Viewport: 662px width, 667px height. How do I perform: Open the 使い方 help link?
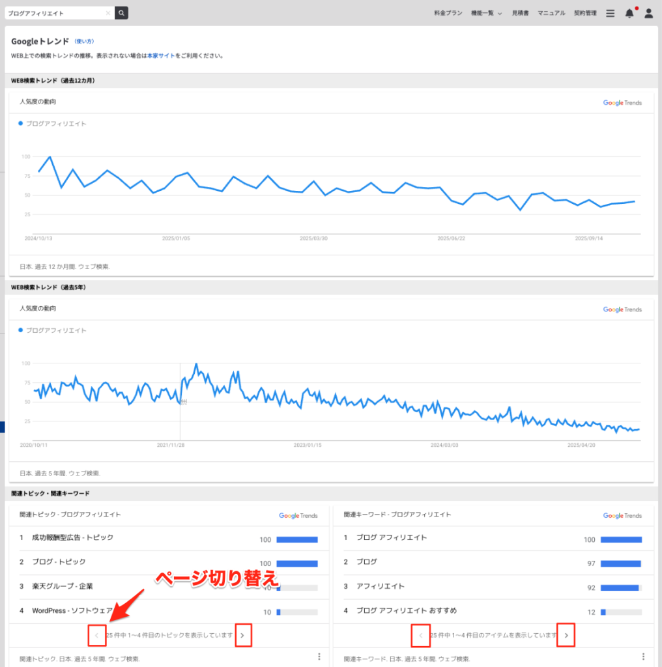[84, 42]
